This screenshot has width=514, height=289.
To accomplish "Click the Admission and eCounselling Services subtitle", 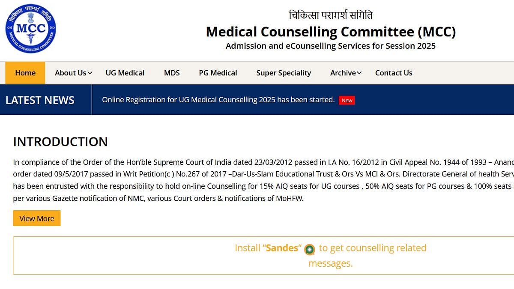I will pyautogui.click(x=330, y=46).
